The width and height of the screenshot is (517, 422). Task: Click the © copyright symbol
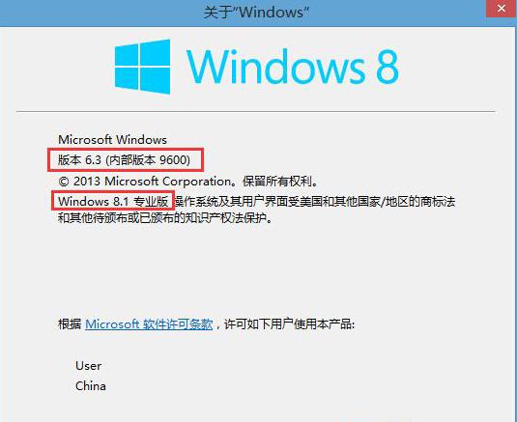pyautogui.click(x=64, y=182)
